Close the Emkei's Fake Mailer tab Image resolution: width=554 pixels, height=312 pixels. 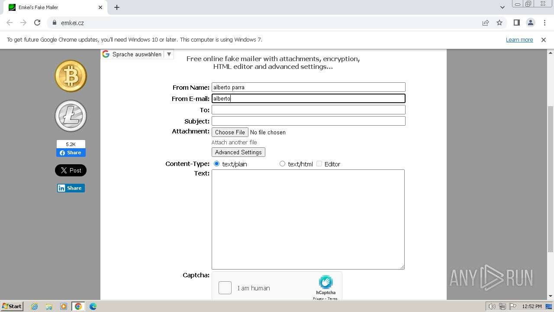click(100, 7)
